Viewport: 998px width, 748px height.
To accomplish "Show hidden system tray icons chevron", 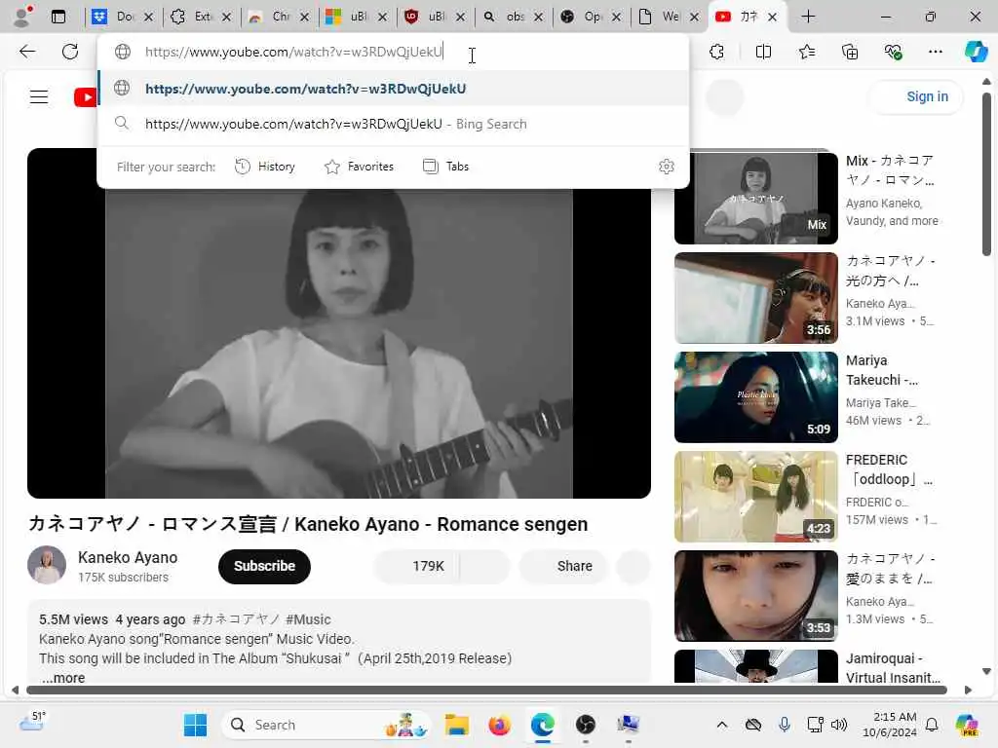I will point(722,725).
